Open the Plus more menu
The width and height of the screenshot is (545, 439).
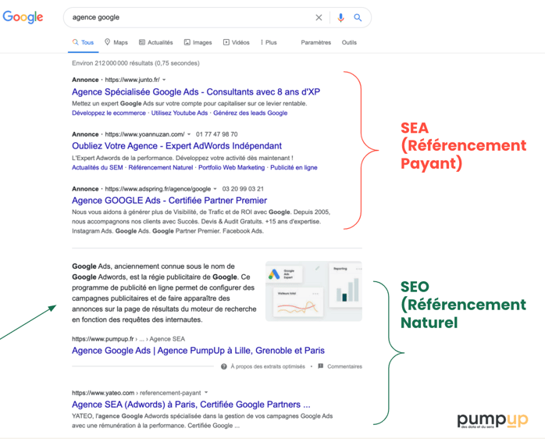click(269, 42)
